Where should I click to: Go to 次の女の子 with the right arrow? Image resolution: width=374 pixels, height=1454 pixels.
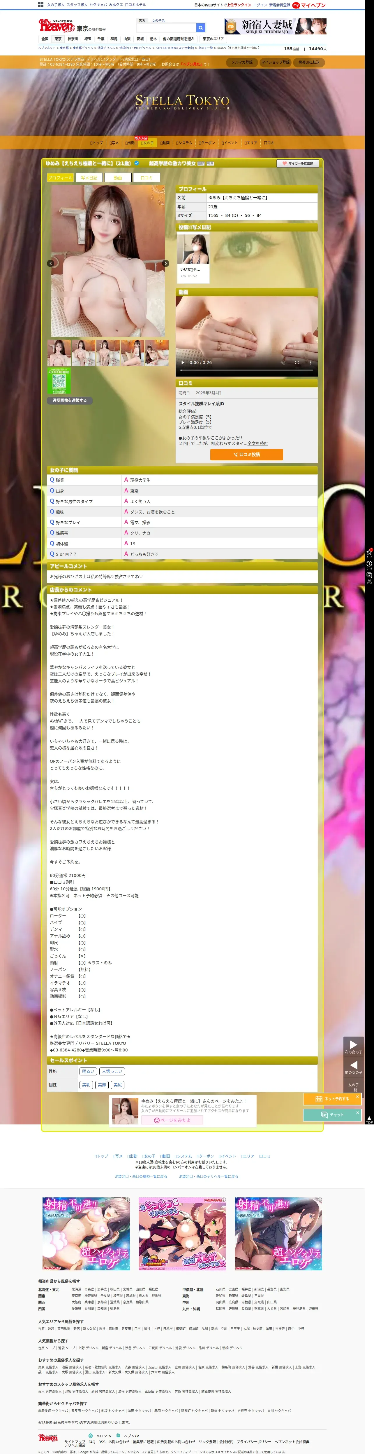[x=353, y=1047]
